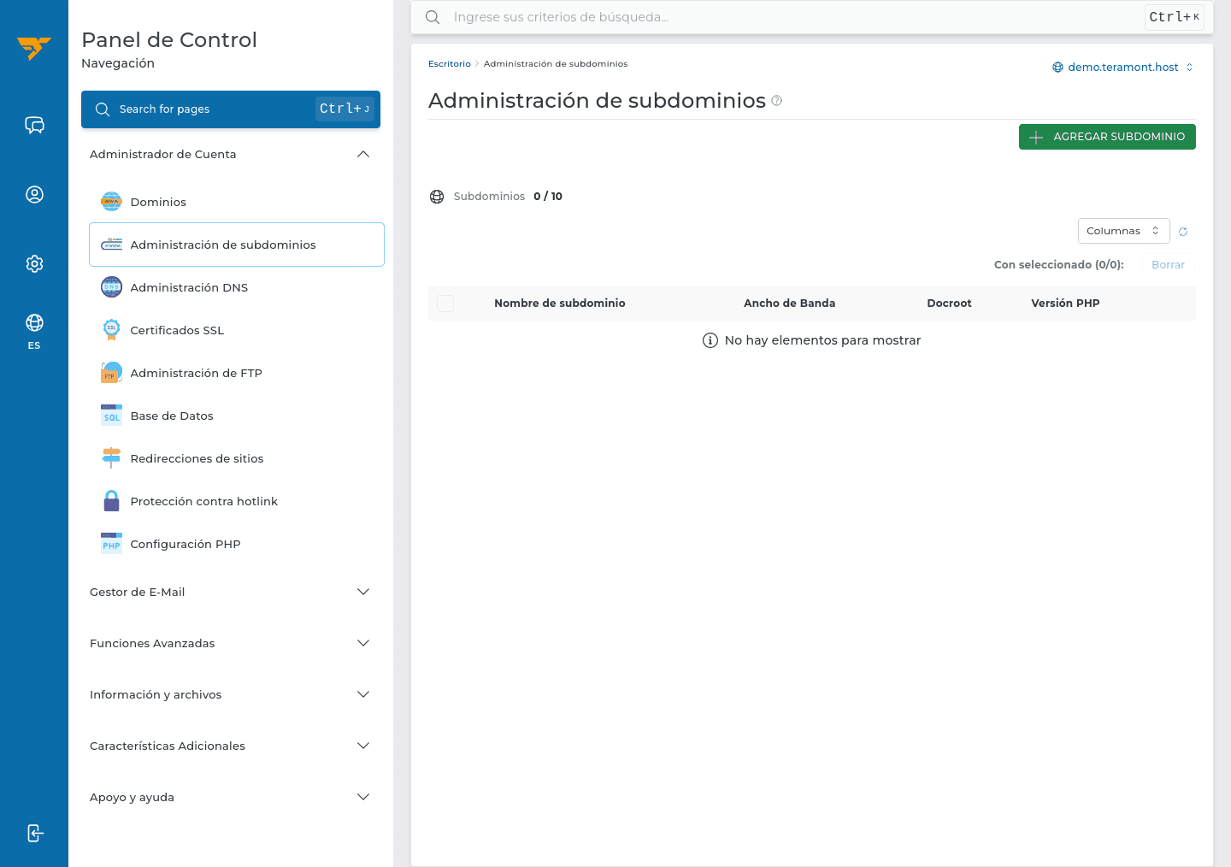1231x867 pixels.
Task: Expand the Apoyo y ayuda section
Action: point(231,797)
